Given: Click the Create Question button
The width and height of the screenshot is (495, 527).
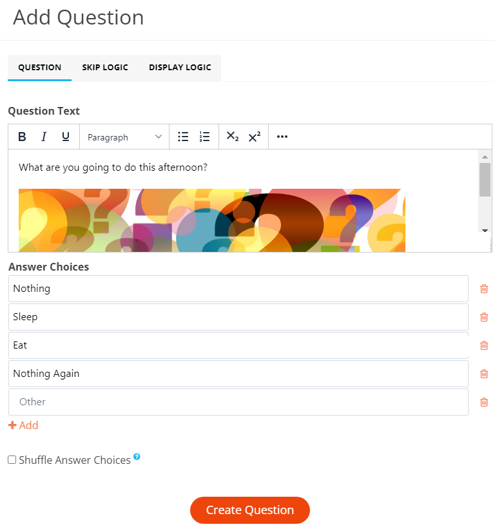Looking at the screenshot, I should pos(249,510).
